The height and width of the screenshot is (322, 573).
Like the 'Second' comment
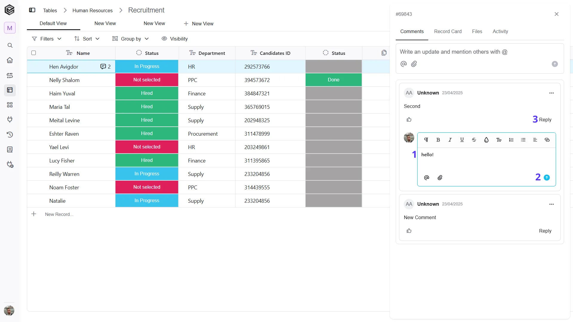pyautogui.click(x=409, y=120)
